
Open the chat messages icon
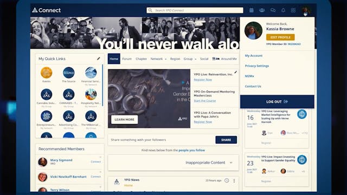273,10
